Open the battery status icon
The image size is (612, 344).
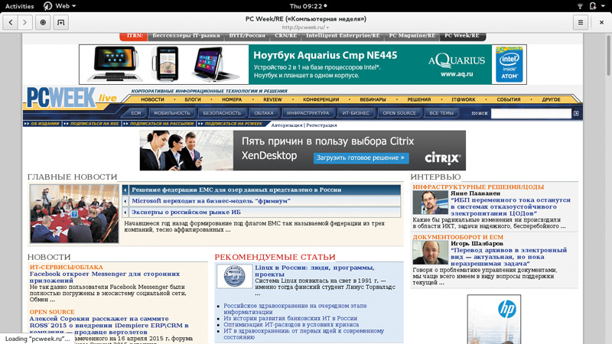(592, 6)
